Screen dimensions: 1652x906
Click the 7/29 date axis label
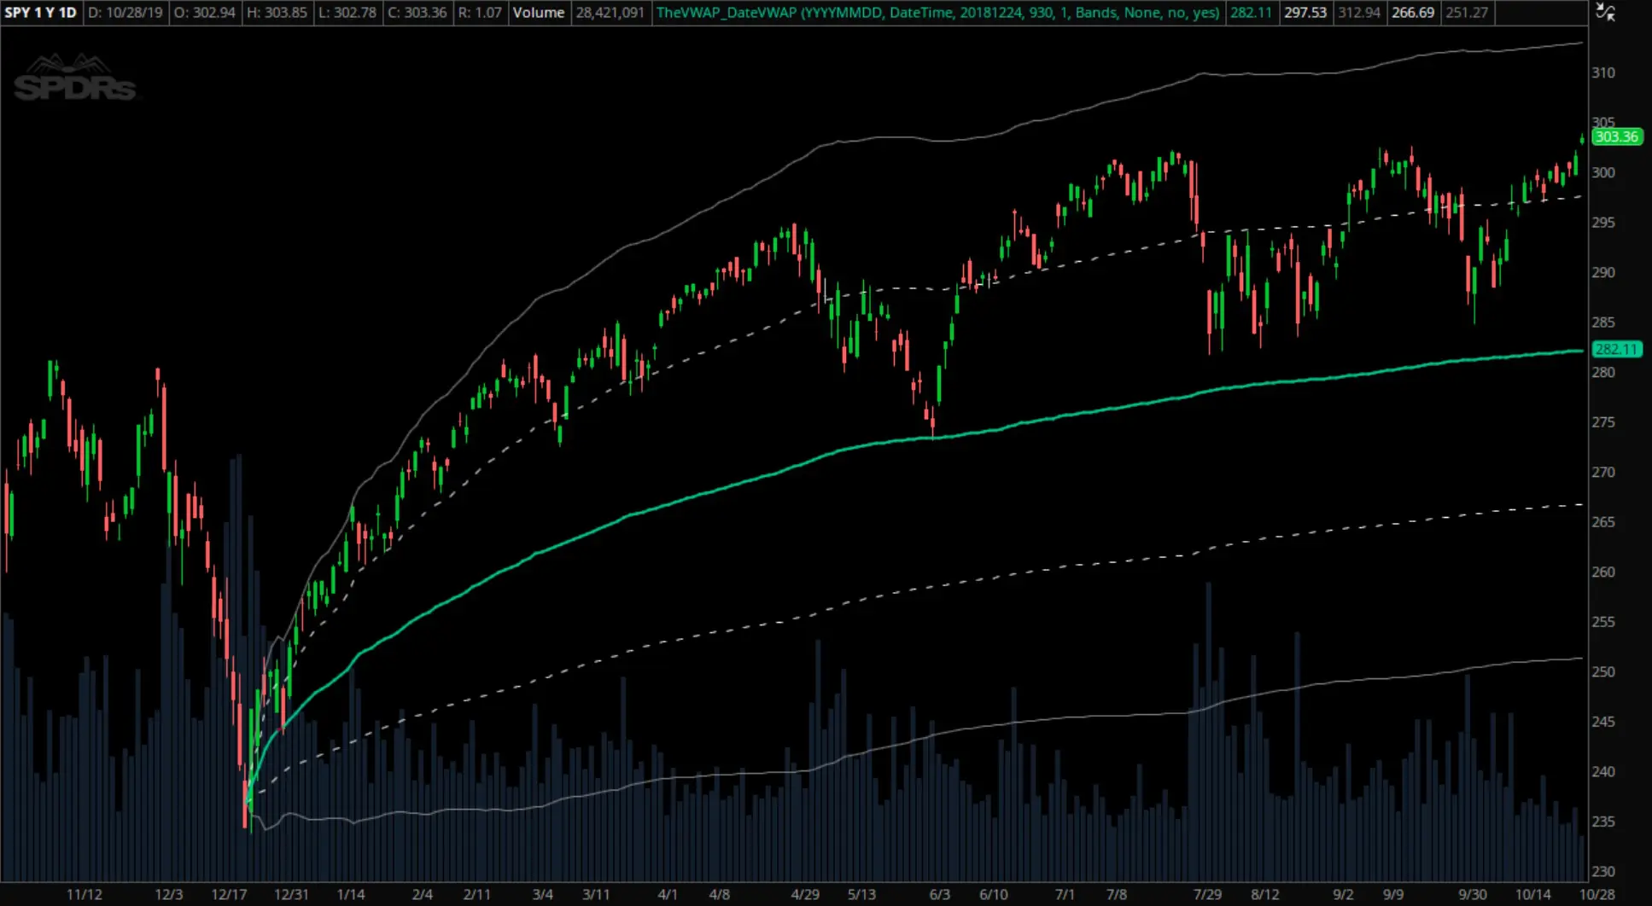[x=1207, y=895]
